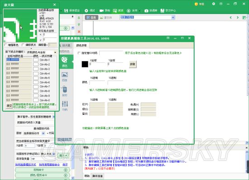
Task: Open the 命令库 library icon
Action: tap(146, 10)
